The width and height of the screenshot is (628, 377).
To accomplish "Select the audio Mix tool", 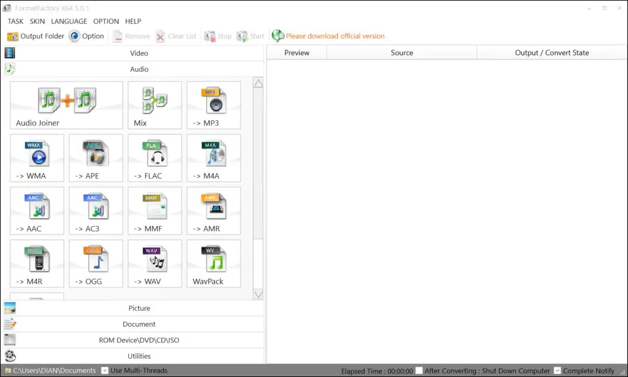I will pos(155,105).
